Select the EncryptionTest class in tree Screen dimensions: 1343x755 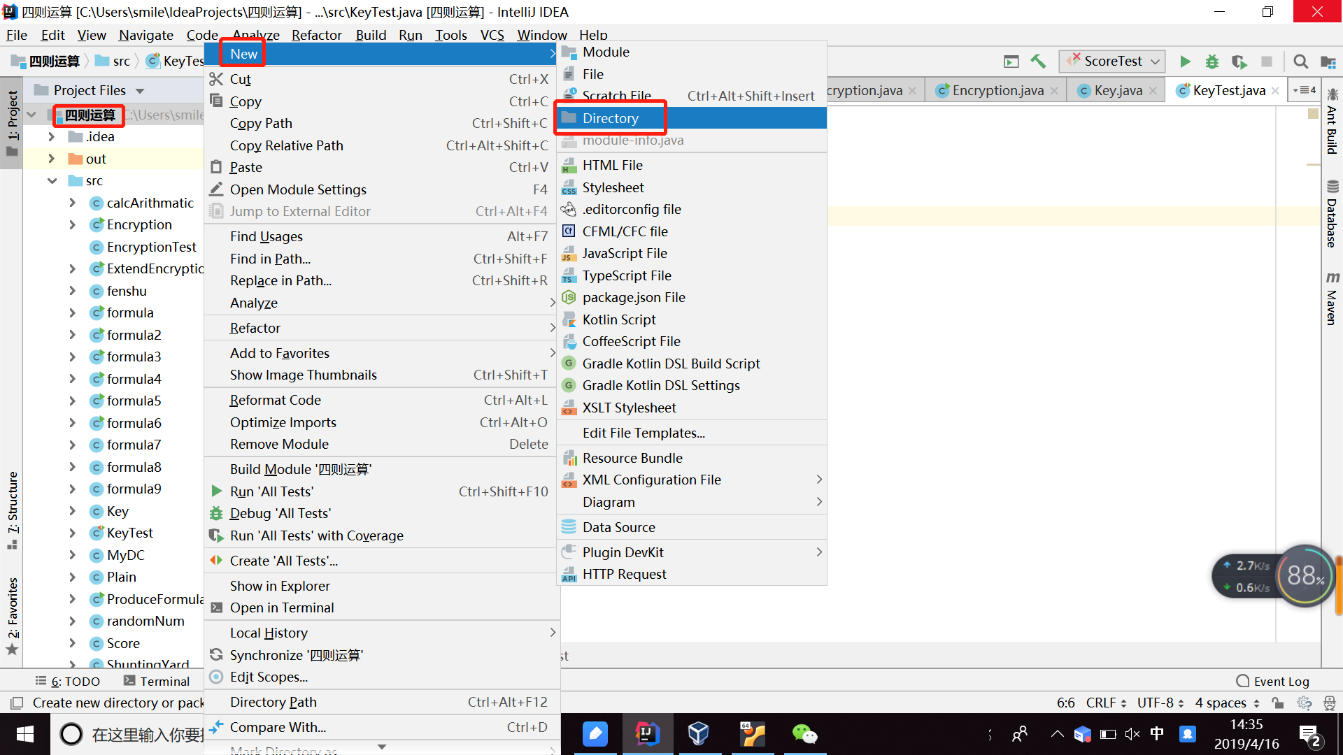pos(151,247)
